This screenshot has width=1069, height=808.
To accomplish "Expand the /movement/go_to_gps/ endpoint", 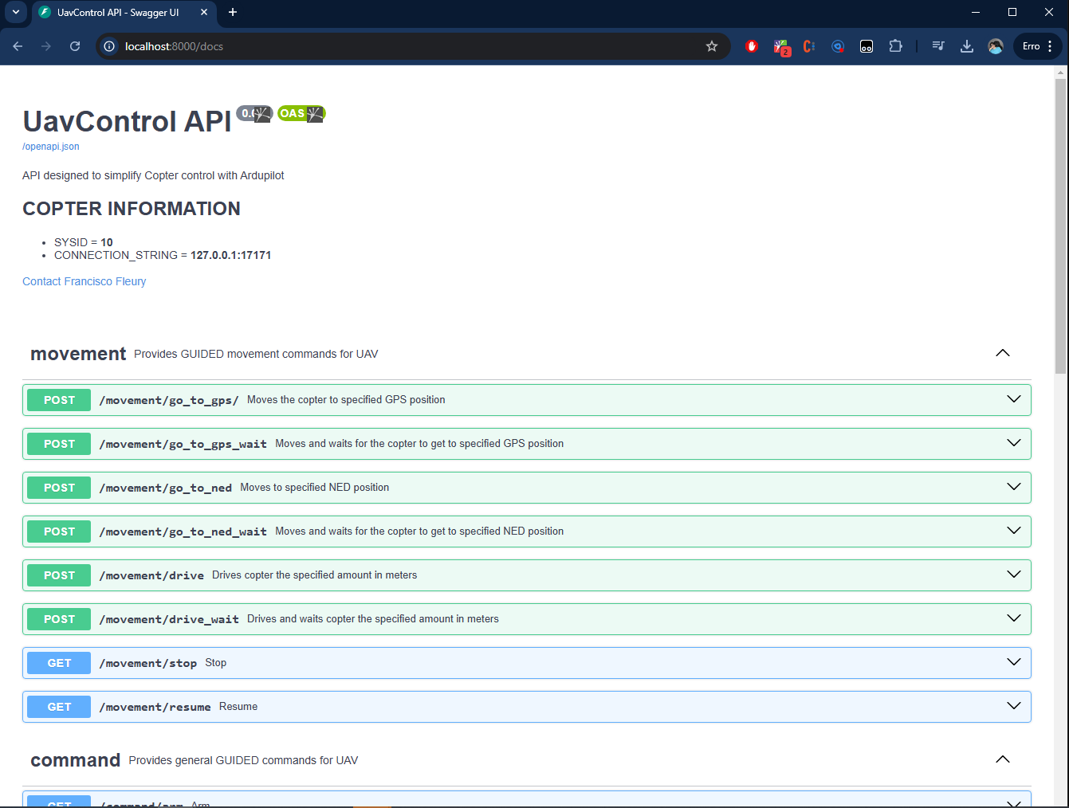I will [1014, 399].
